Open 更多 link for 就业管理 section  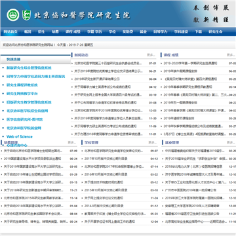[231, 142]
